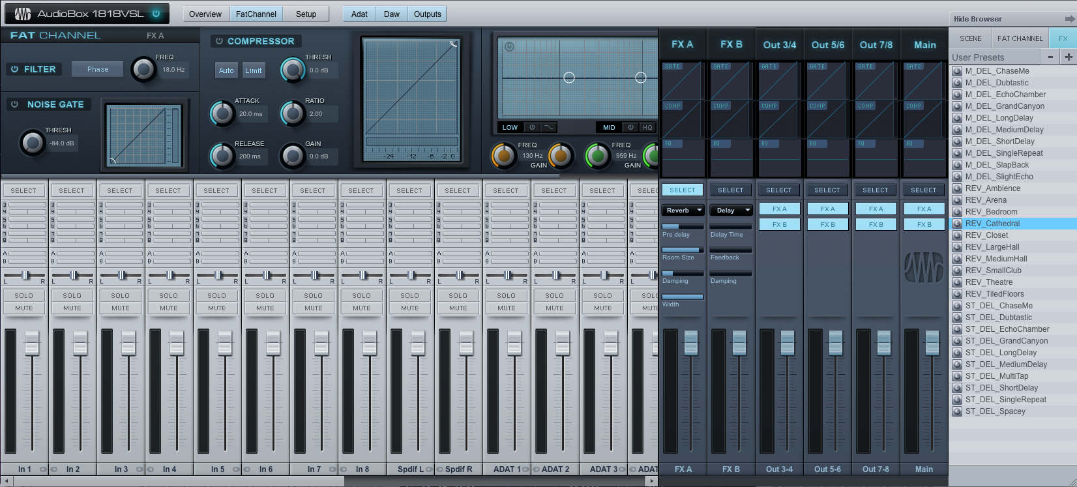Open the Out 3/4 EQ thumbnail
Viewport: 1077px width, 487px height.
click(x=778, y=157)
